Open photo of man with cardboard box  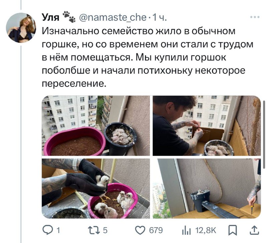207,125
